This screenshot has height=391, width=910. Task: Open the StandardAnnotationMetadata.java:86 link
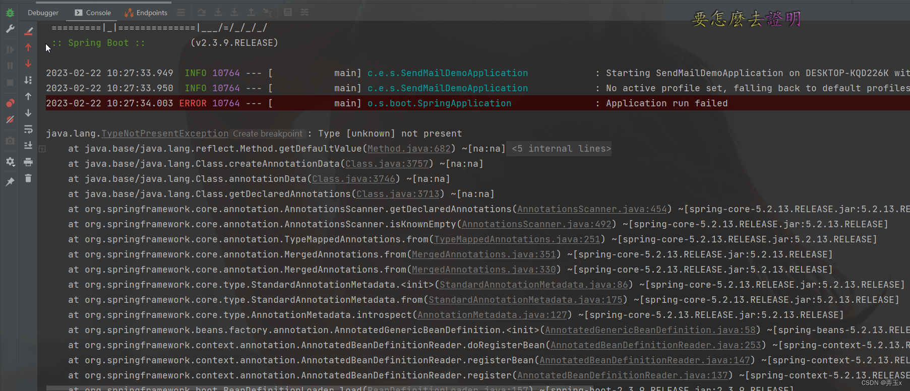[x=534, y=285]
